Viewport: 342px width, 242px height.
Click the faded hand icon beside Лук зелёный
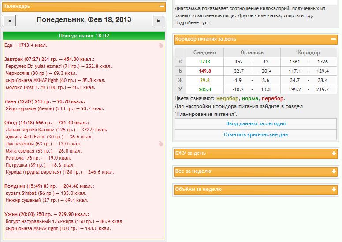click(161, 144)
